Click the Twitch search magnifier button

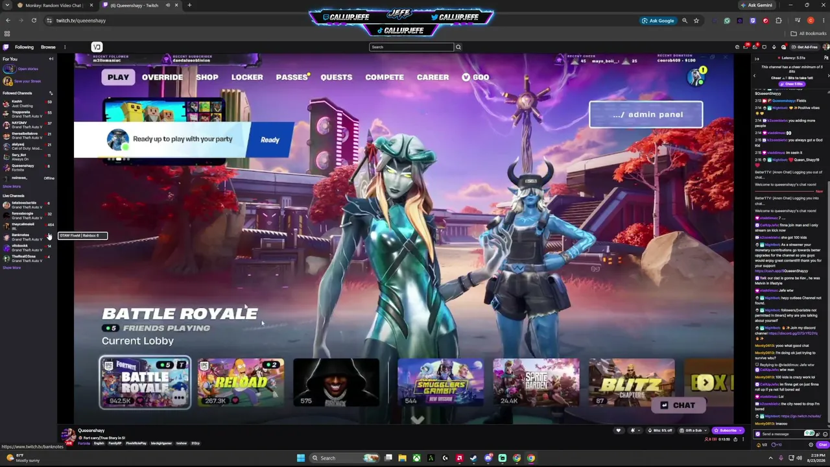pos(458,47)
